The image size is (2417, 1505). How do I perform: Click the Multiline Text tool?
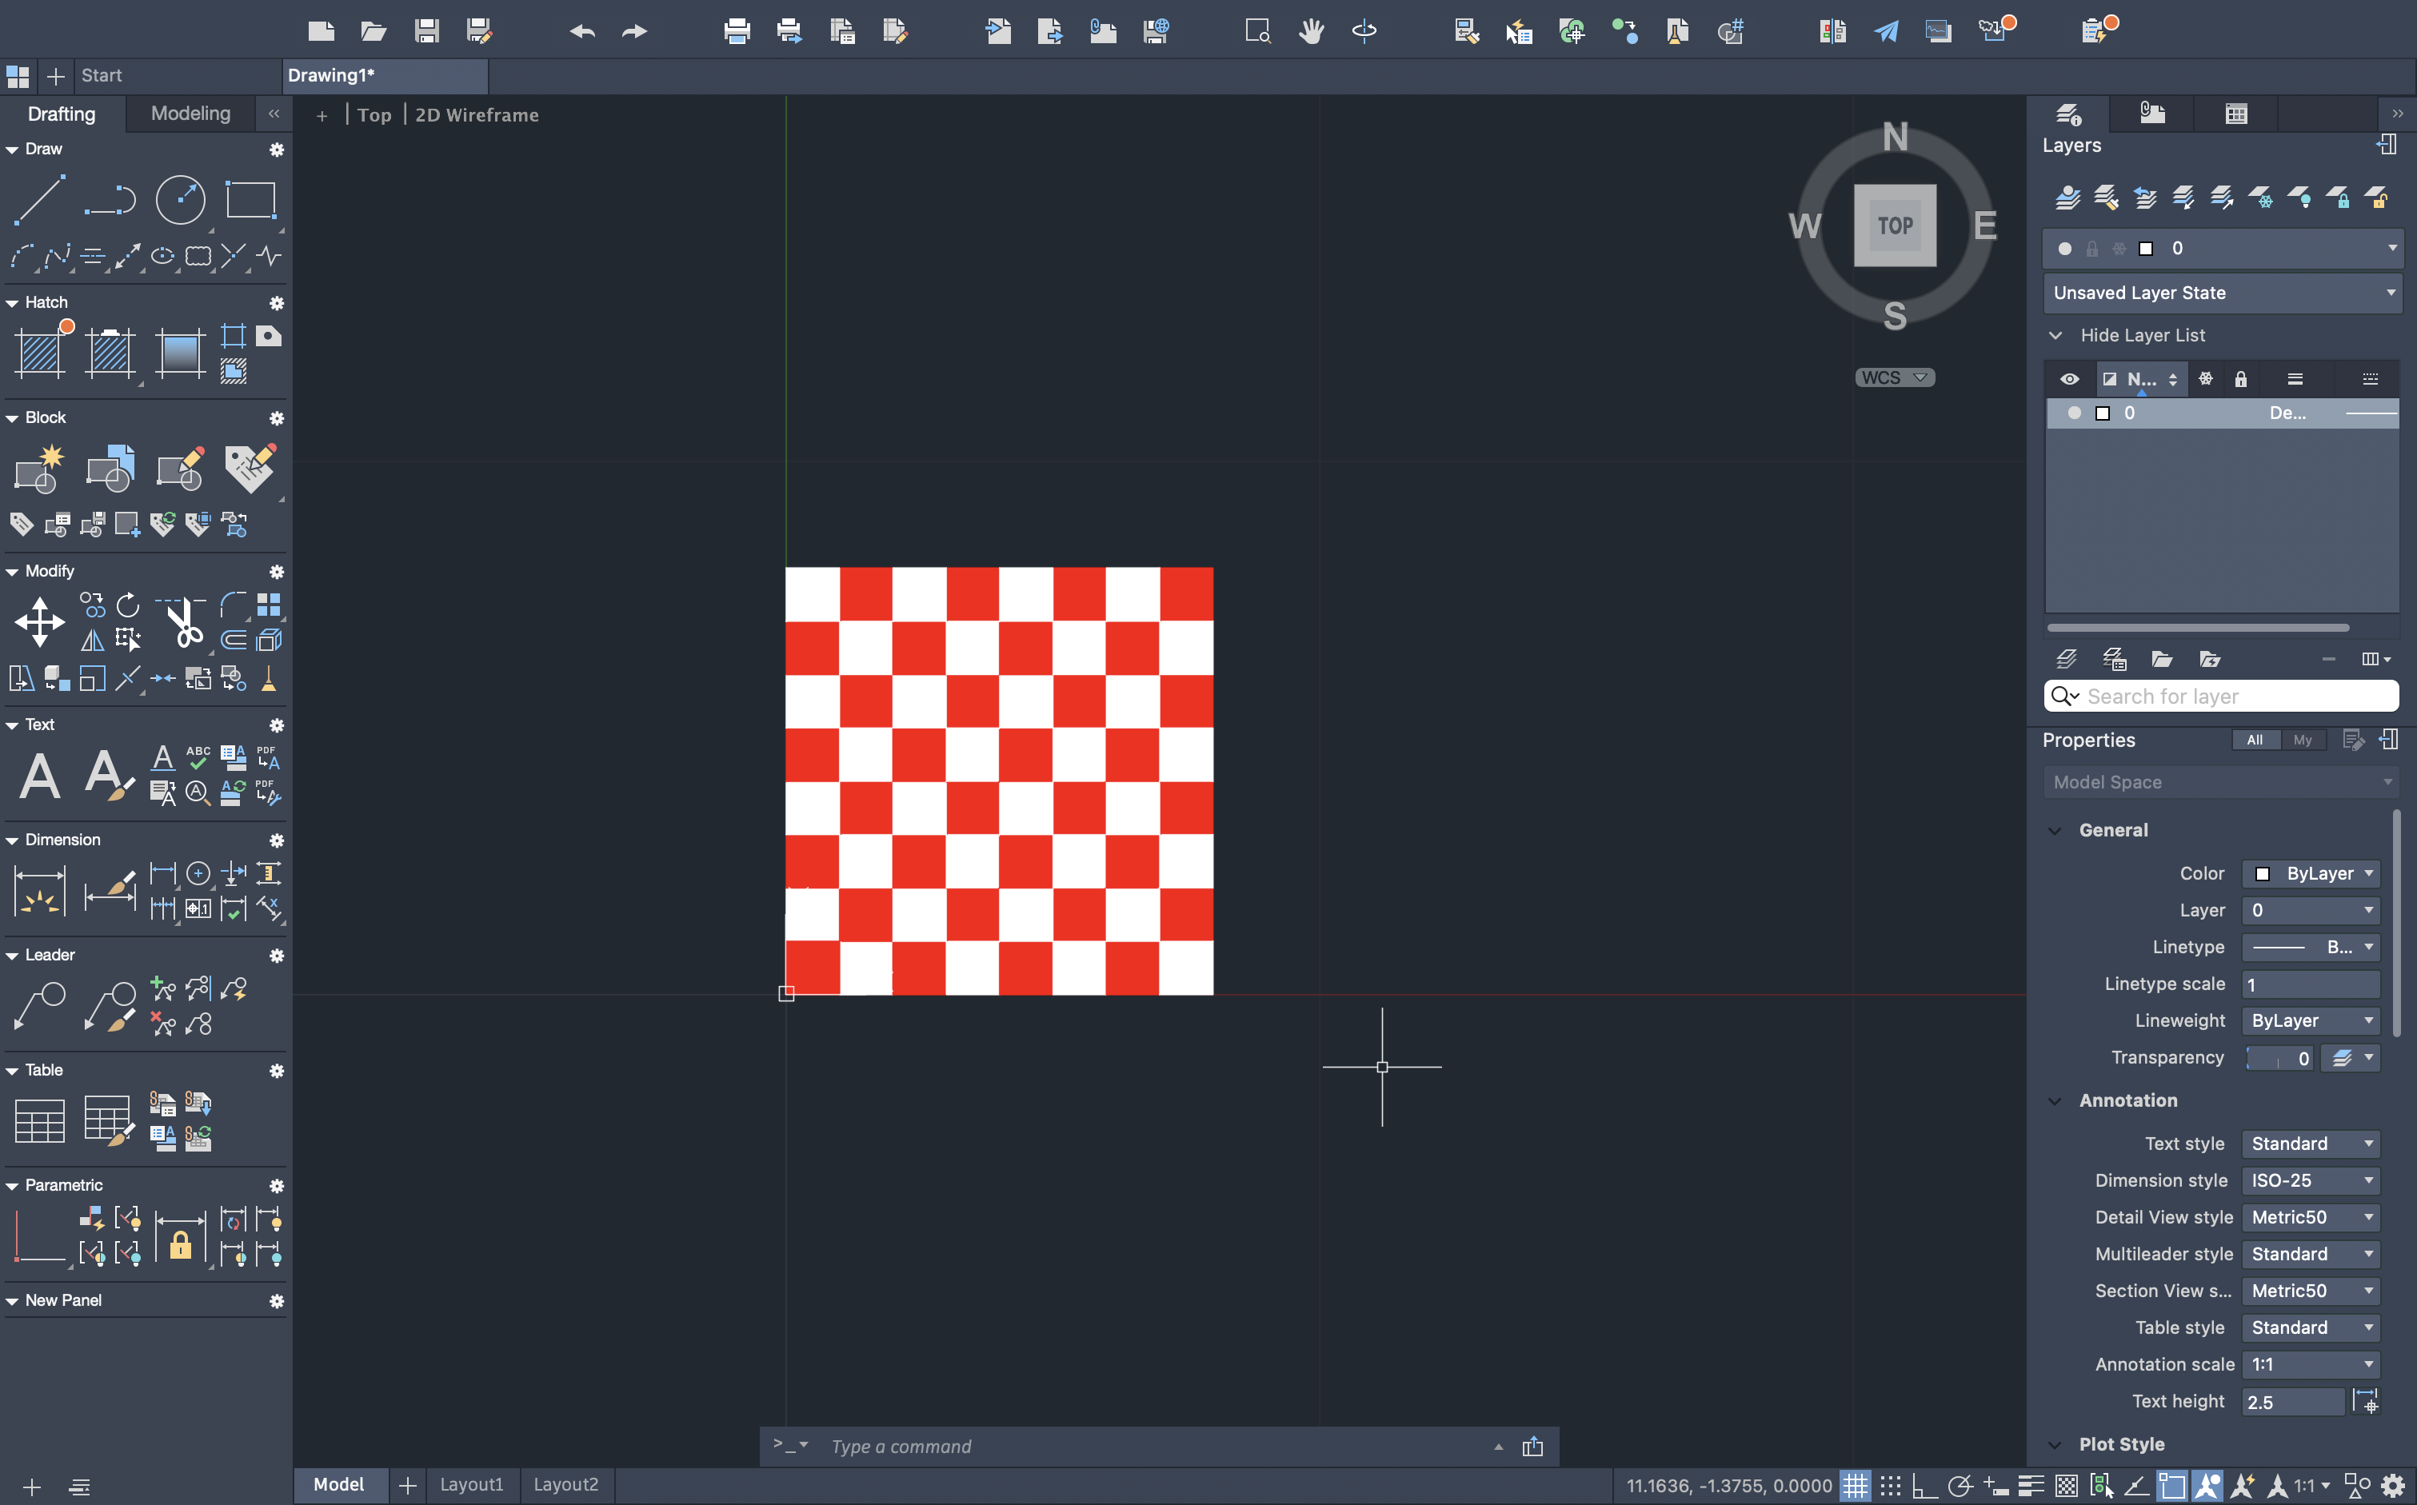(40, 776)
